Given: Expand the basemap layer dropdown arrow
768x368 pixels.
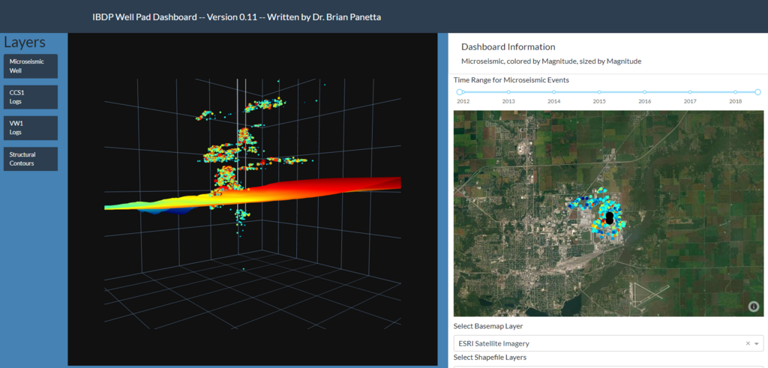Looking at the screenshot, I should tap(757, 344).
